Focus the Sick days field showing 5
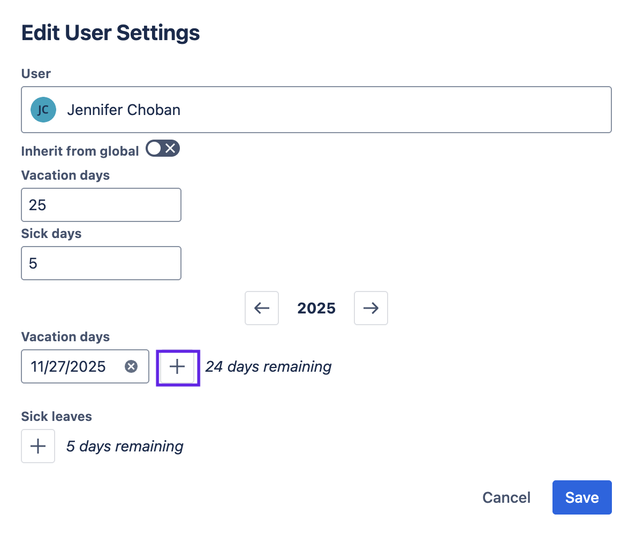This screenshot has height=537, width=636. click(101, 263)
